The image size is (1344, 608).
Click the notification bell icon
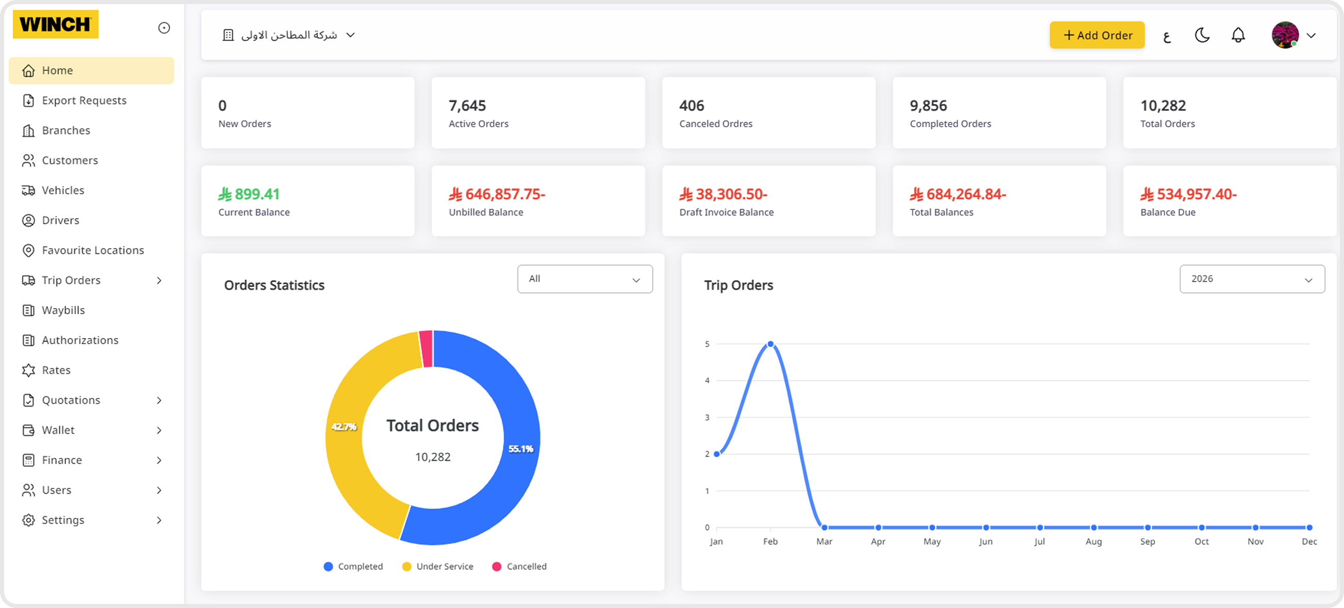click(x=1238, y=35)
